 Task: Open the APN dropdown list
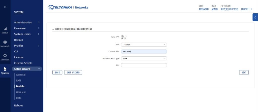click(144, 45)
